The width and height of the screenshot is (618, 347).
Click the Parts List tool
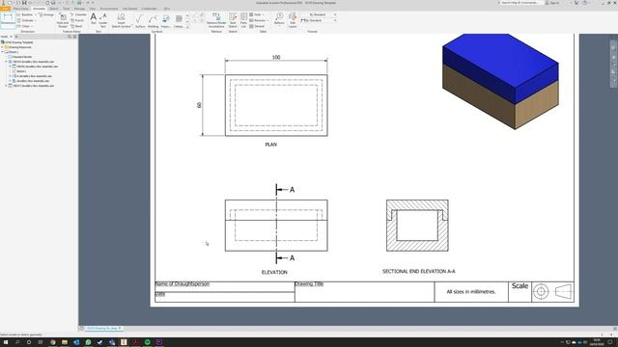click(243, 20)
